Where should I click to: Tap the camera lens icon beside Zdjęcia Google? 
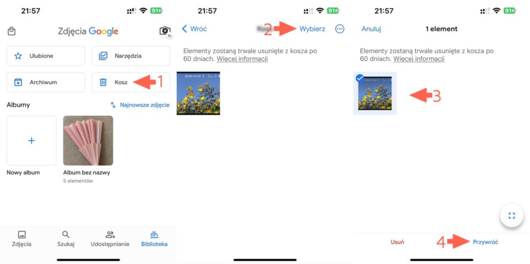pyautogui.click(x=165, y=31)
